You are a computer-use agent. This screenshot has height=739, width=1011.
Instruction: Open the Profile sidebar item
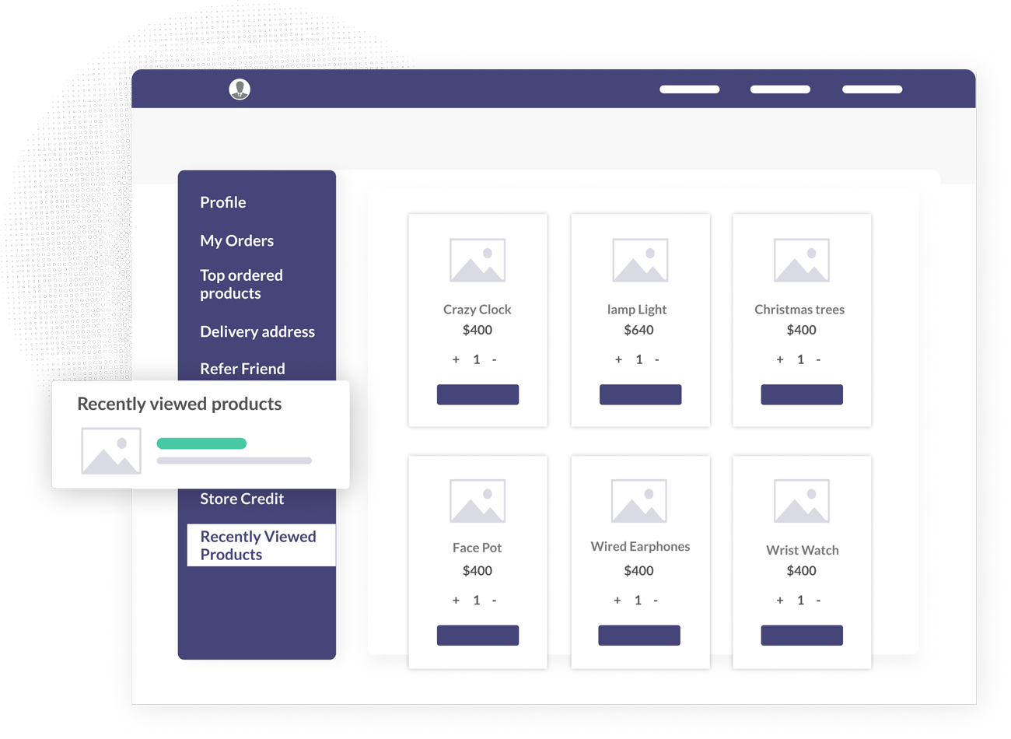223,202
